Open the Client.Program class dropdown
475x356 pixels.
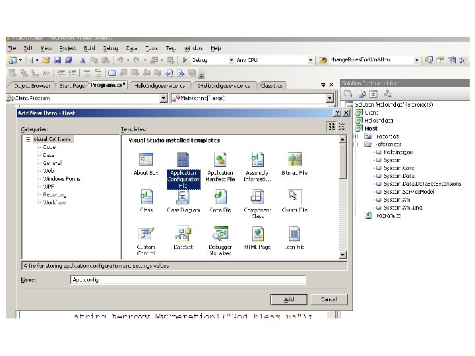[164, 98]
